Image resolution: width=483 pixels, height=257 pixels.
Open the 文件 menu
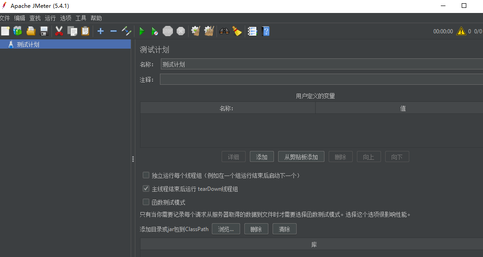pos(5,18)
